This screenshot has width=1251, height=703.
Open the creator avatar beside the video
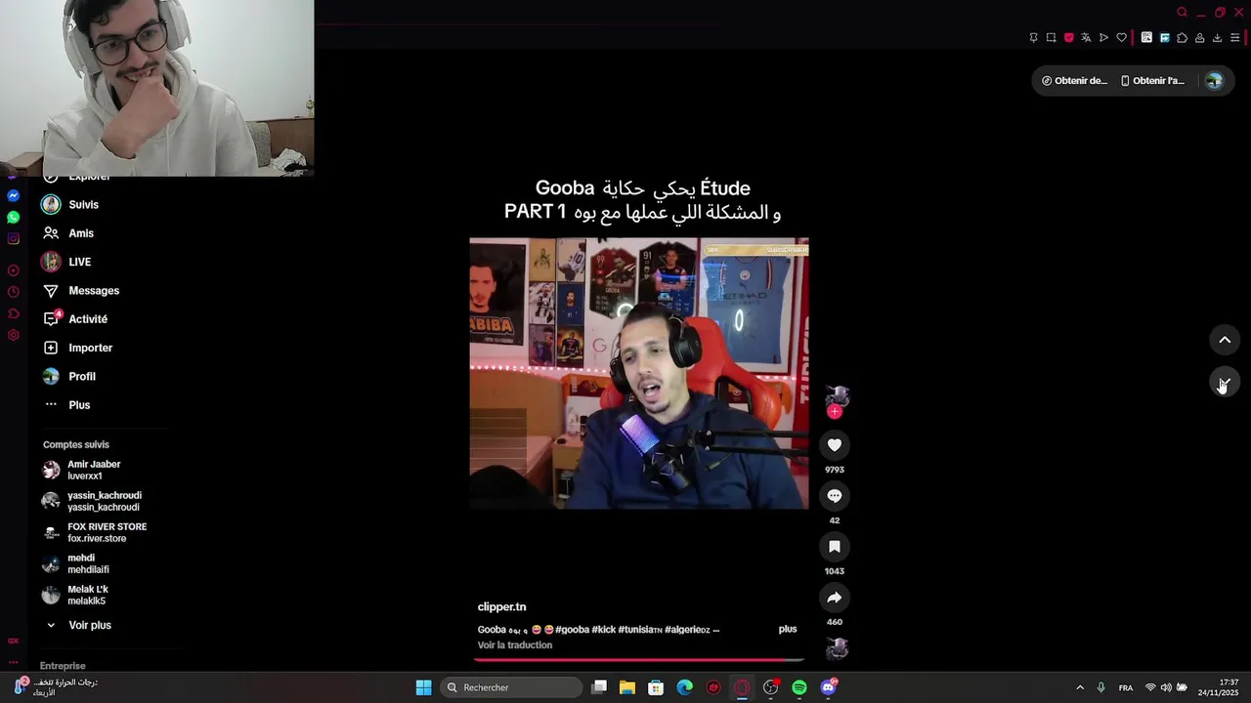pyautogui.click(x=837, y=395)
